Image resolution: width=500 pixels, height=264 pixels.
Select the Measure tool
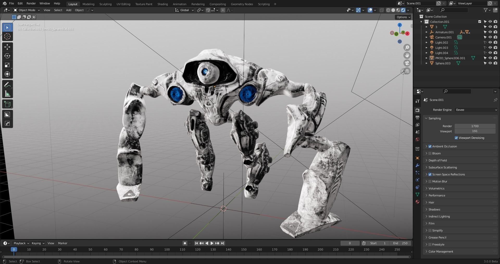click(x=7, y=94)
